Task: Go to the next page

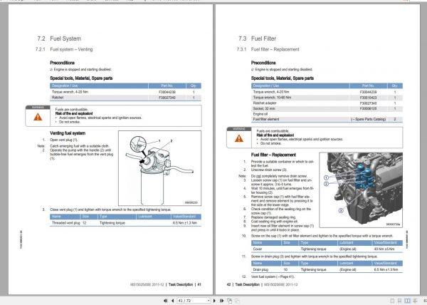Action: 214,301
